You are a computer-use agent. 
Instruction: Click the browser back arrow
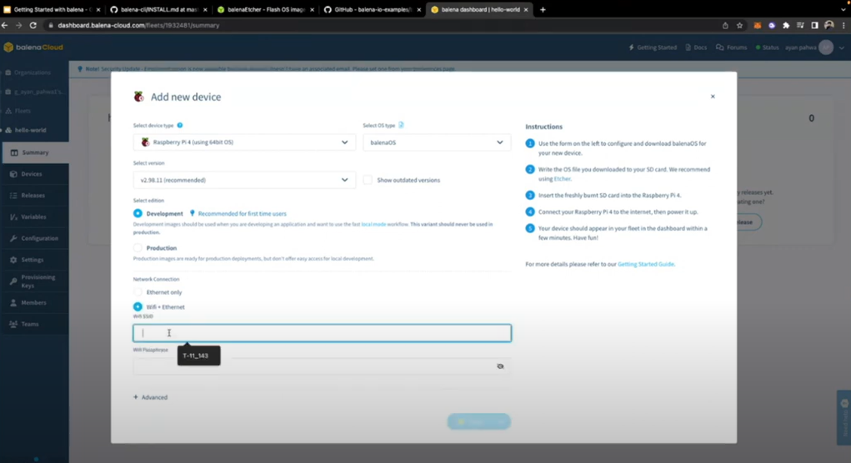click(5, 26)
